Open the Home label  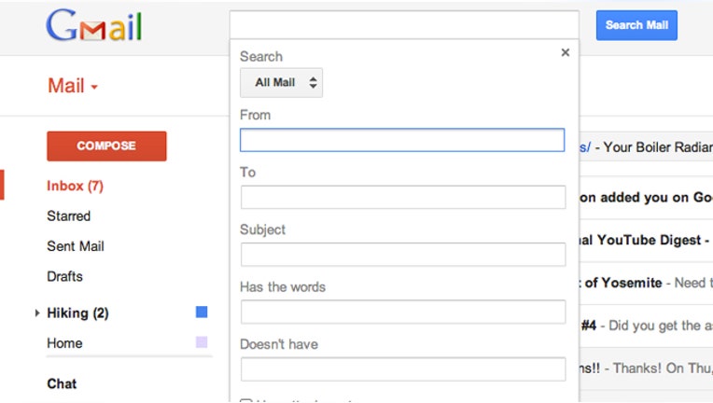click(64, 343)
